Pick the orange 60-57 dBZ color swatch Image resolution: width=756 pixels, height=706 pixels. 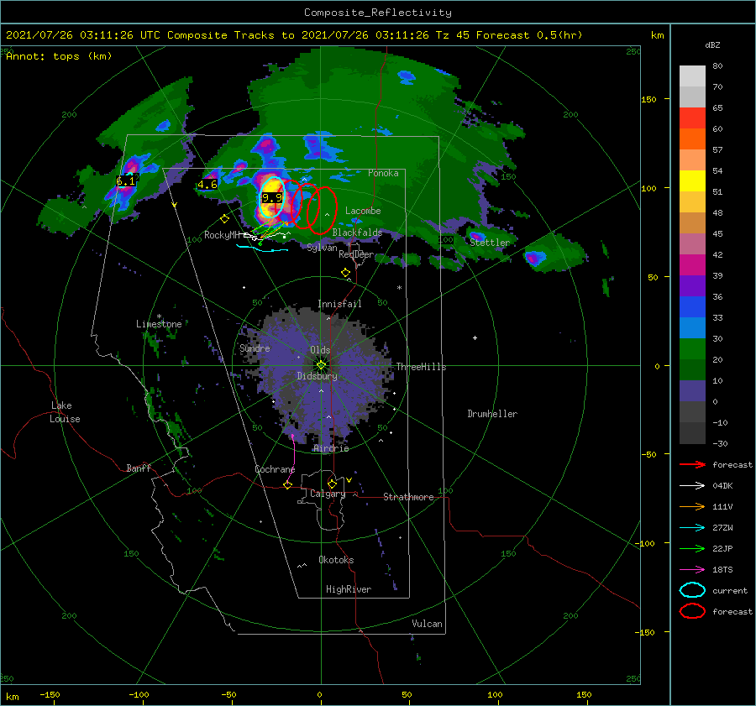pyautogui.click(x=692, y=139)
